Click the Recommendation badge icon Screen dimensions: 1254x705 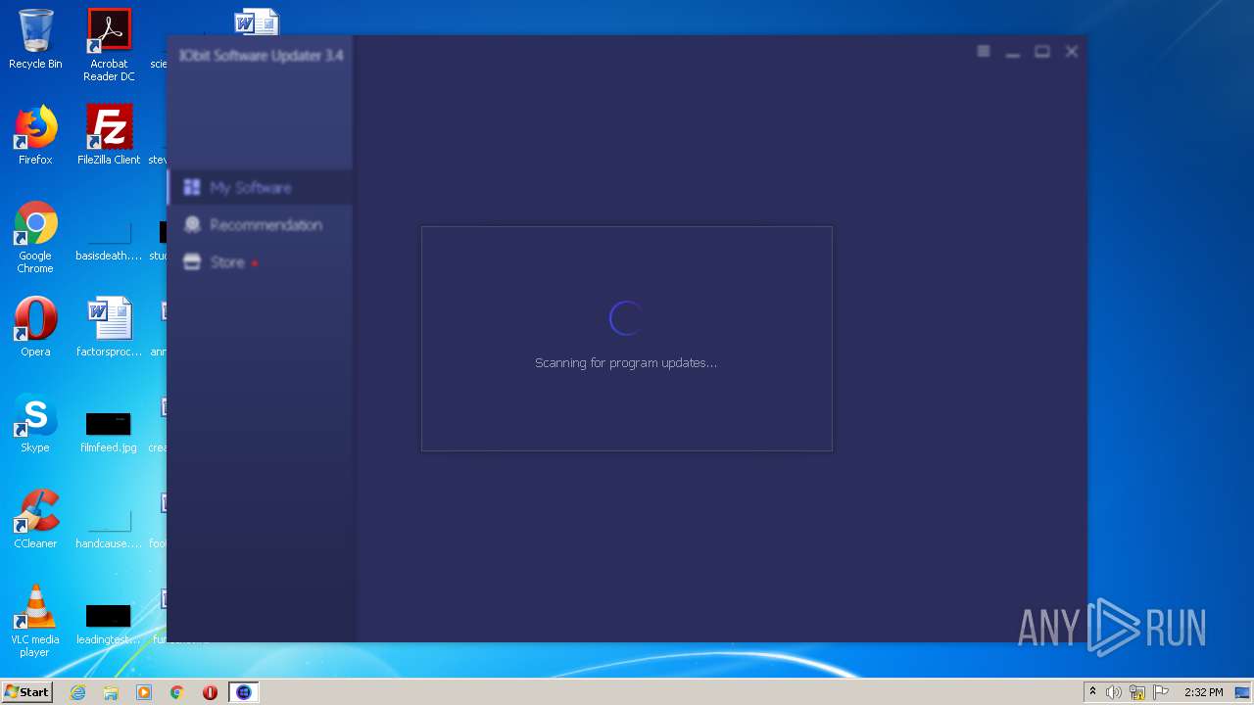click(x=192, y=224)
